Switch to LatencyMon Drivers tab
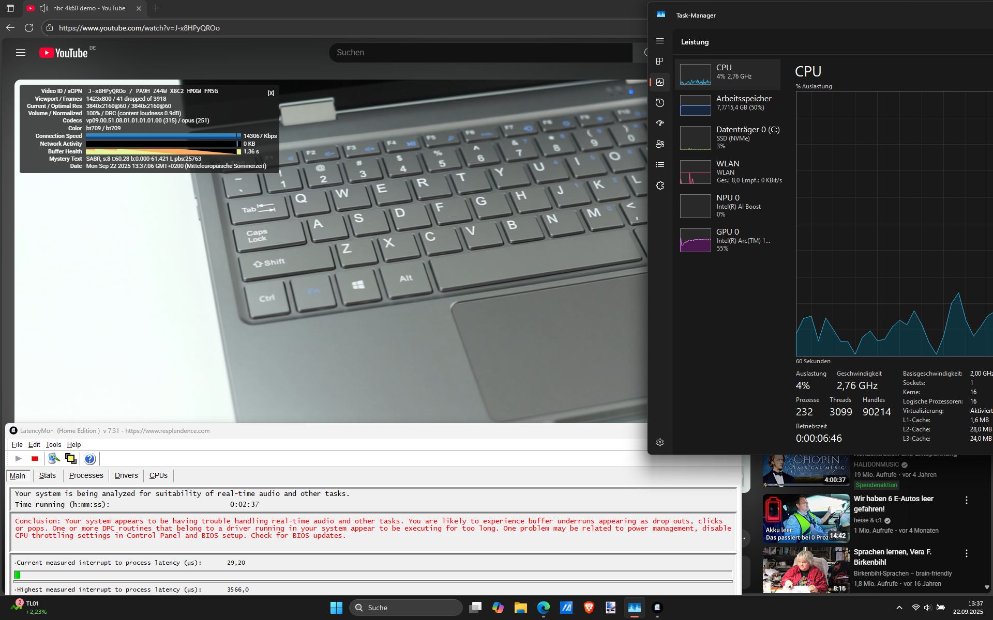 [126, 475]
